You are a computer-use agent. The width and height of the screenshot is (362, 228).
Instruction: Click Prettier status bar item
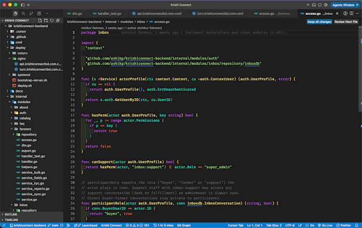point(343,225)
